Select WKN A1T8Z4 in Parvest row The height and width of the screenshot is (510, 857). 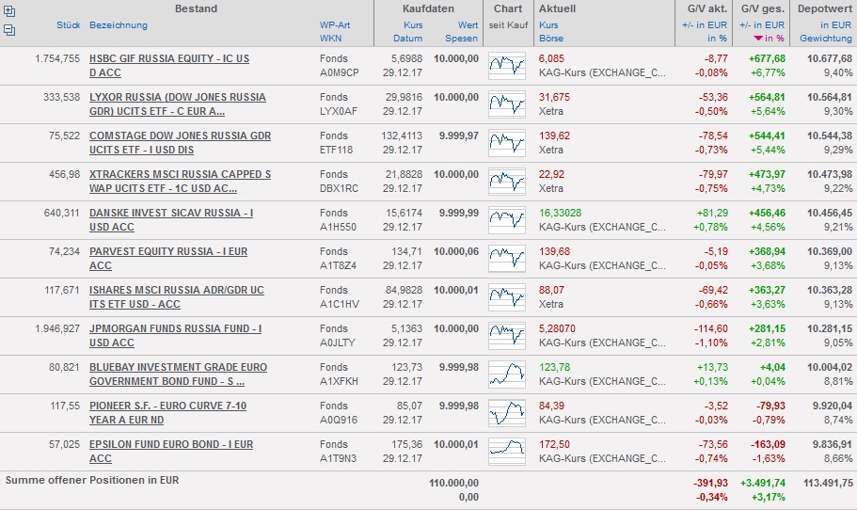(339, 265)
